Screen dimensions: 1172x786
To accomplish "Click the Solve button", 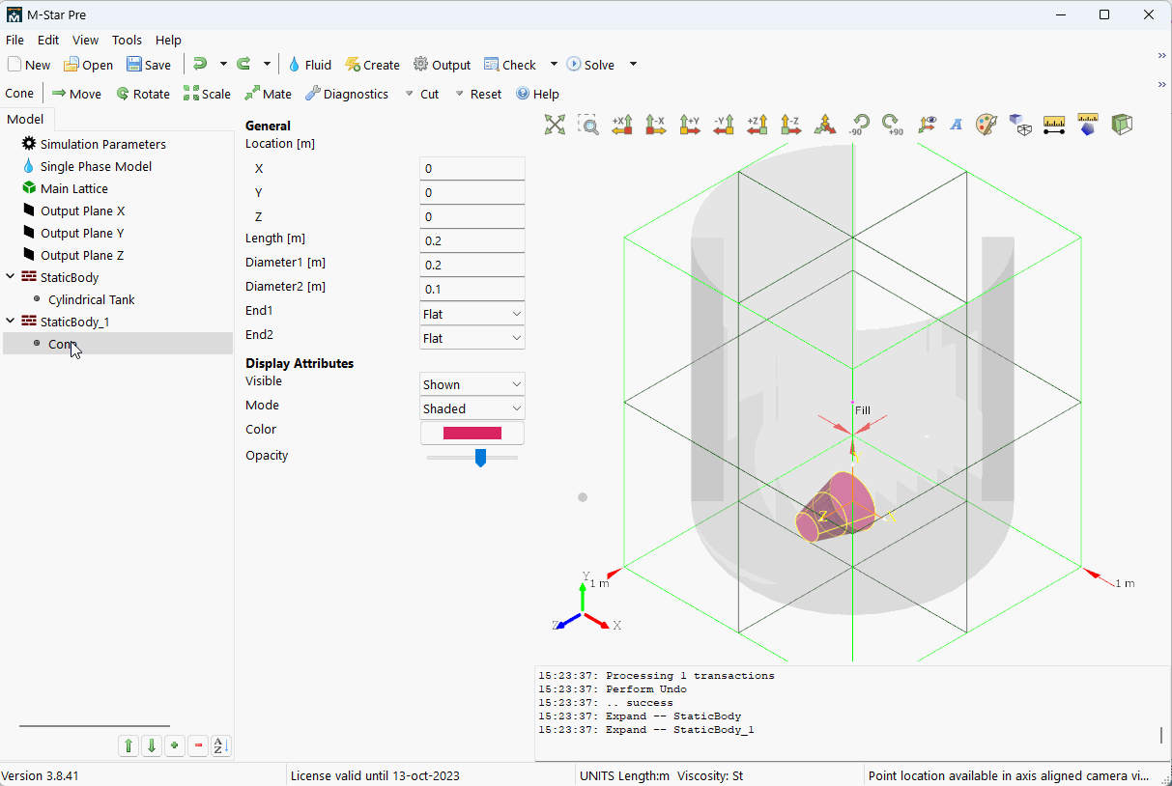I will (590, 65).
